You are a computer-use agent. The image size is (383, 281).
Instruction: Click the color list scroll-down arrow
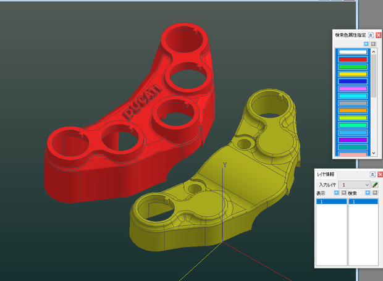(x=374, y=153)
